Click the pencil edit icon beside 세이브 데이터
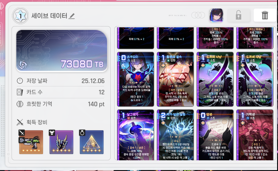The image size is (278, 171). 72,16
